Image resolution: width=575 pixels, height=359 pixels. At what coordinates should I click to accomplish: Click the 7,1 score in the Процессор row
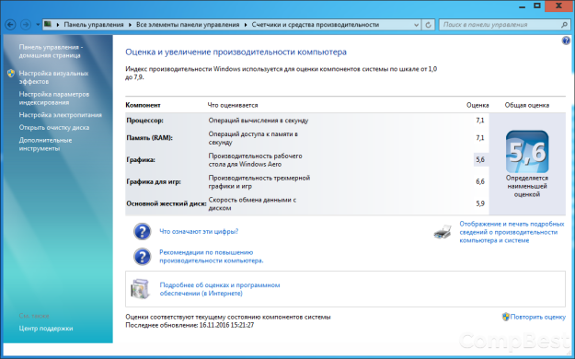click(x=480, y=120)
